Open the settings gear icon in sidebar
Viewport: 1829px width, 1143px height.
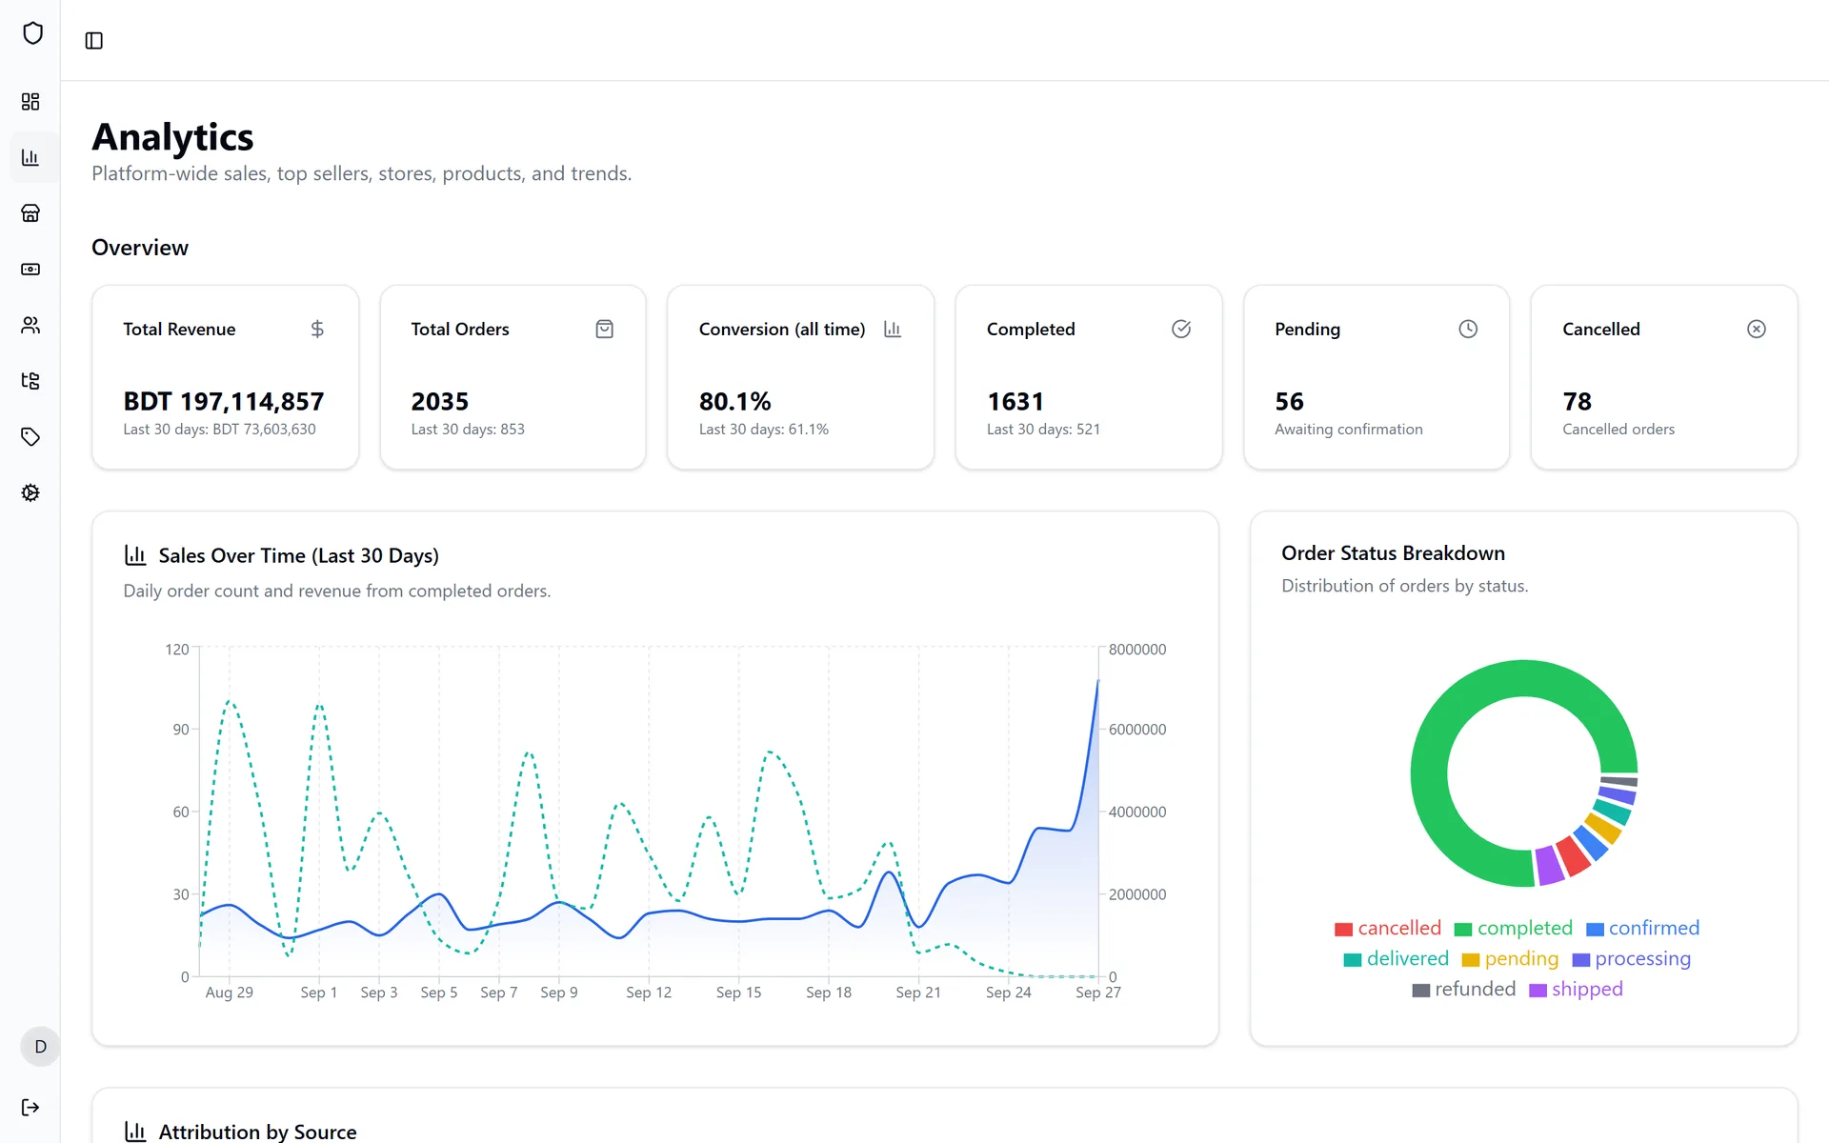click(x=30, y=492)
